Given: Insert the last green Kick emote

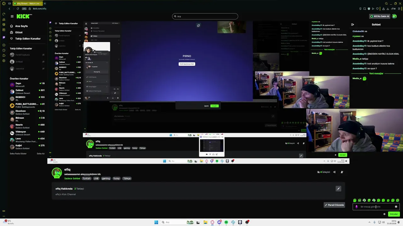Looking at the screenshot, I should [x=398, y=200].
